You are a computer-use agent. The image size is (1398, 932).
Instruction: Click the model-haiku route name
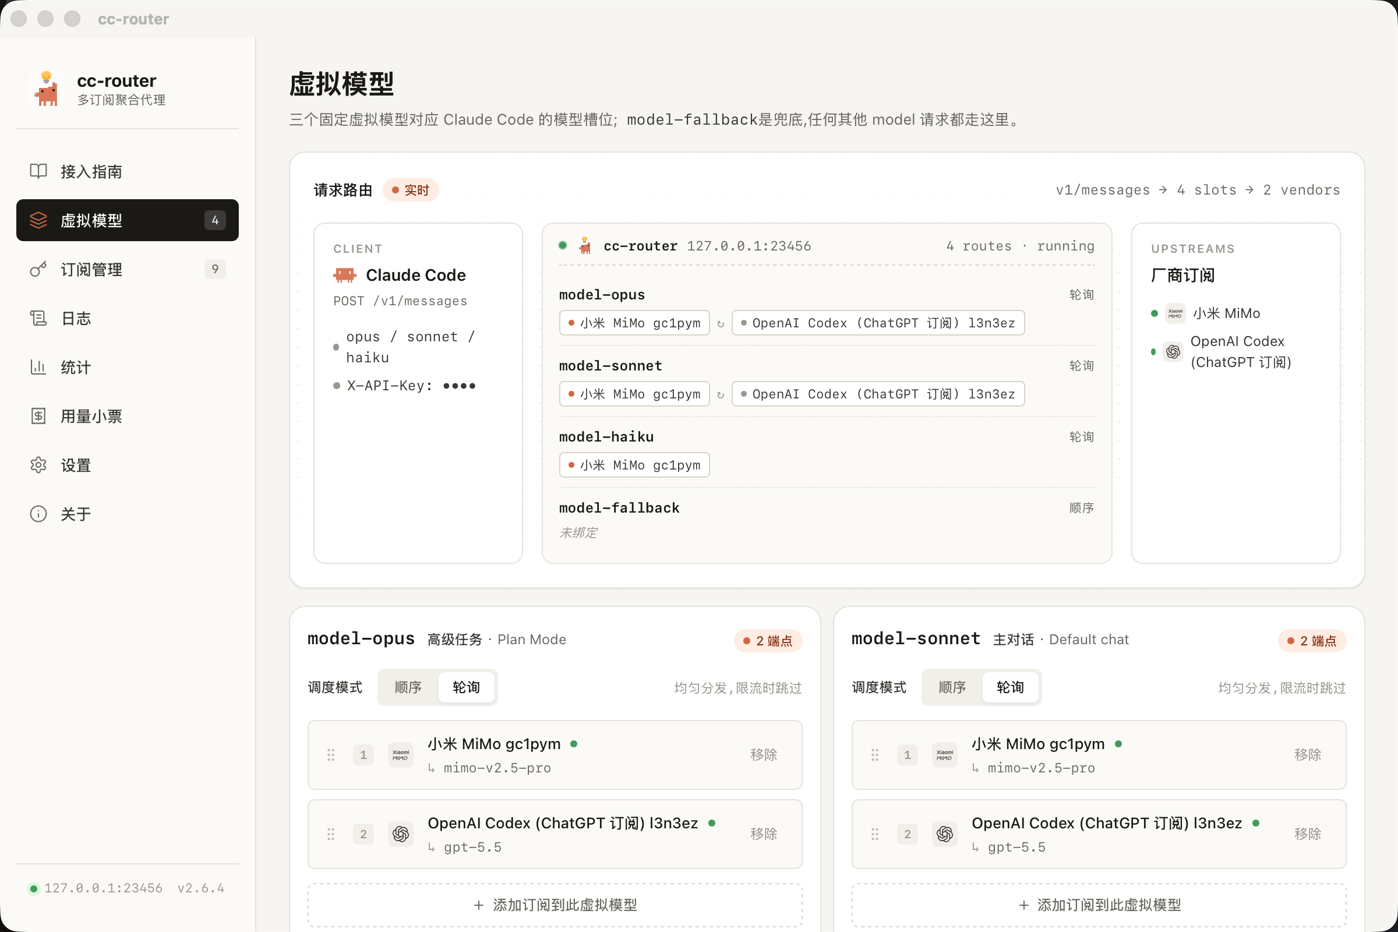[x=606, y=437]
